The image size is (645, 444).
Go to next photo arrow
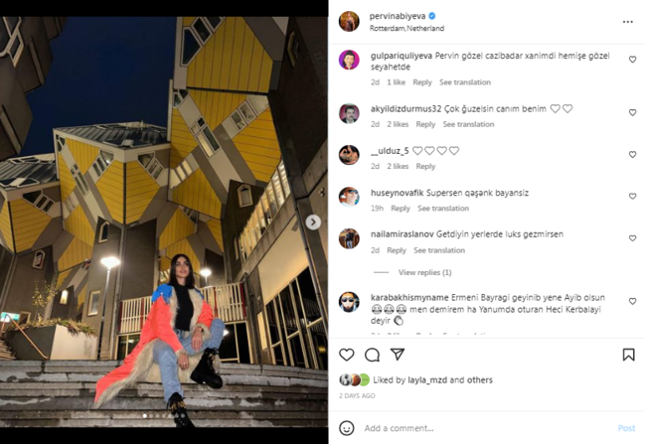313,222
